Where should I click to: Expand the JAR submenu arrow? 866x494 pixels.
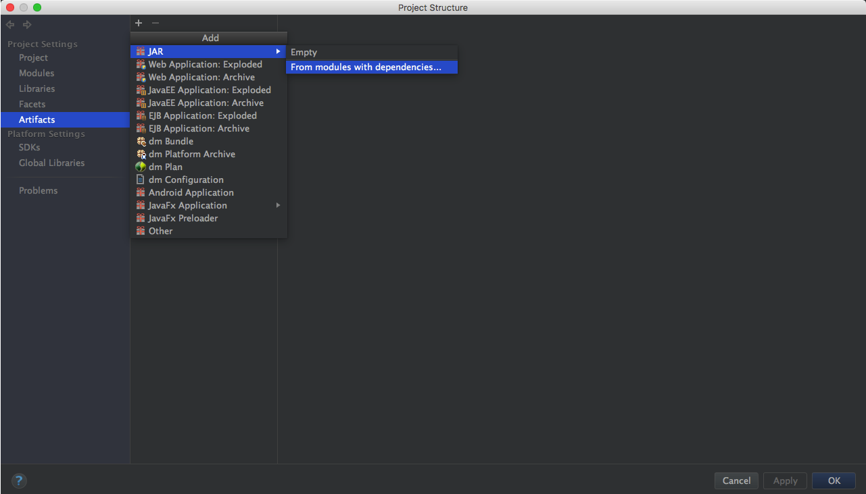click(278, 51)
